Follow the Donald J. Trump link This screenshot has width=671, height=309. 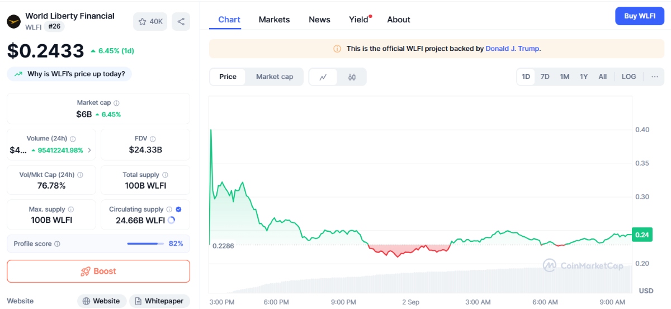[x=512, y=49]
